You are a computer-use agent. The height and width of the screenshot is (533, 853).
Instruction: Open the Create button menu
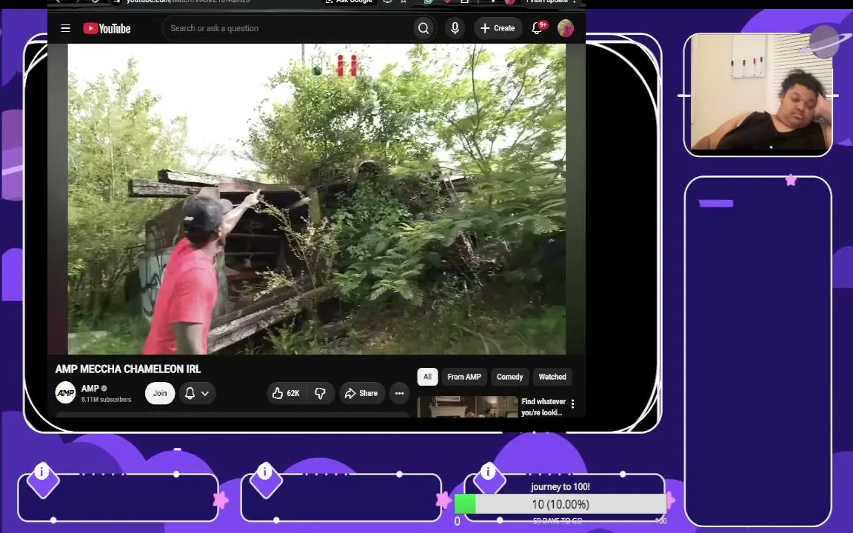click(x=498, y=28)
